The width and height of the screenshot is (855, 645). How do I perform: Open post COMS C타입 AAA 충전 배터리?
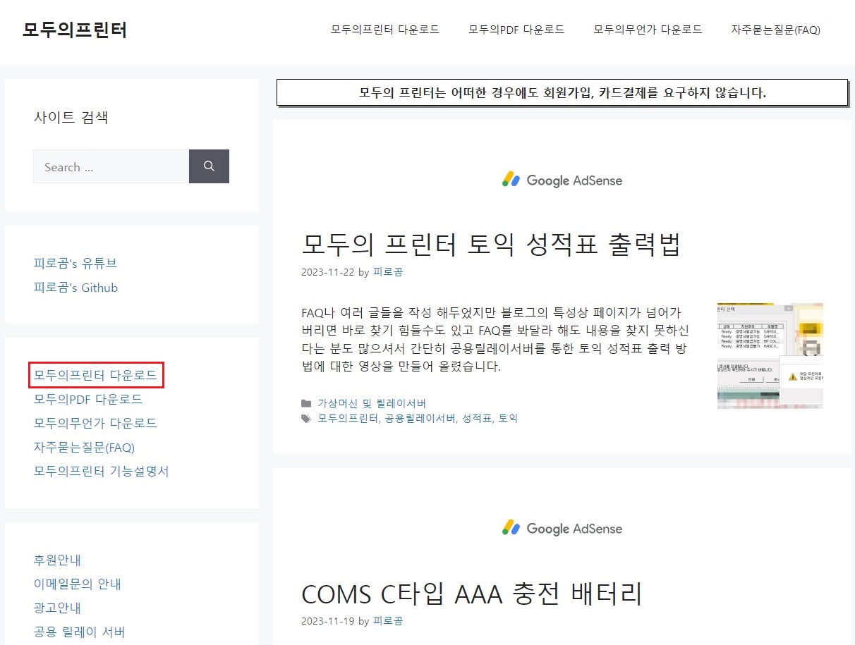(x=472, y=594)
